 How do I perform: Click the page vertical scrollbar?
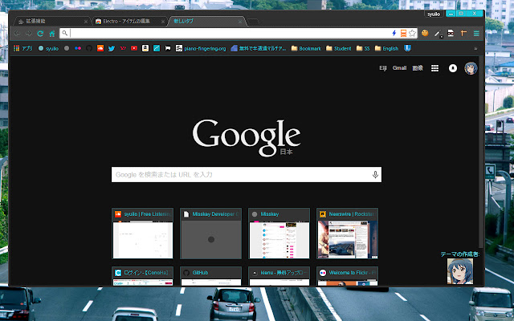(x=481, y=152)
